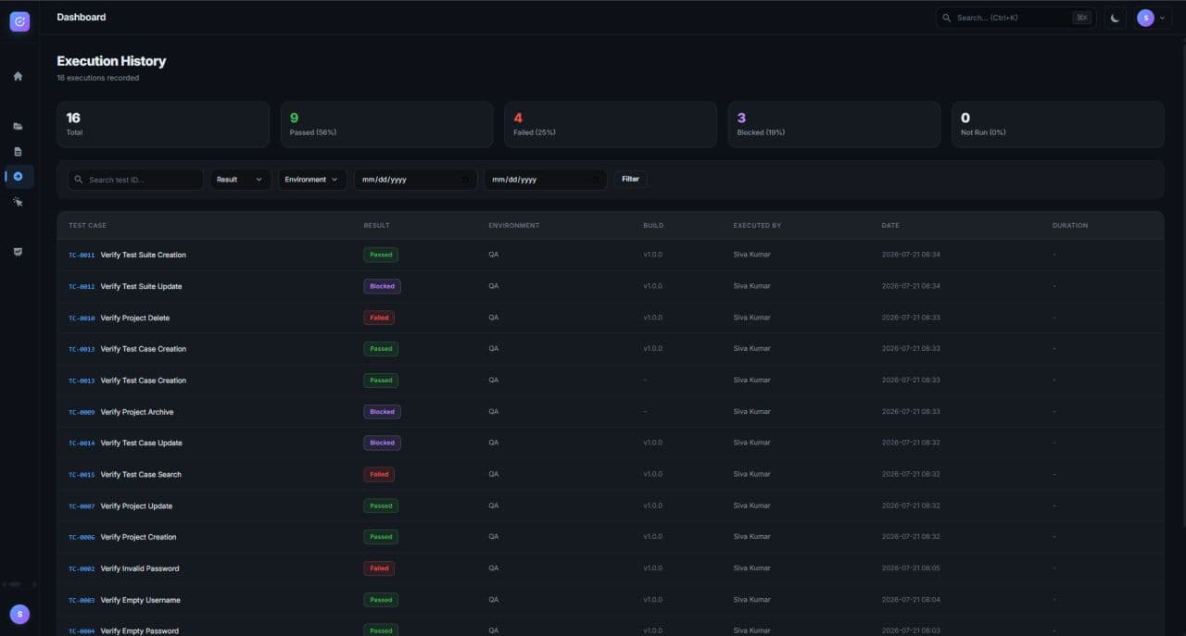
Task: Open calendar picker of second date field
Action: (x=595, y=180)
